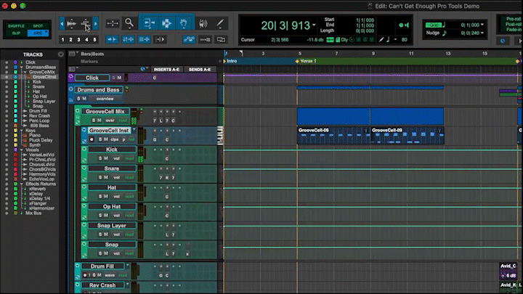Screen dimensions: 523x294
Task: Activate the Scrubber speaker tool
Action: [203, 23]
